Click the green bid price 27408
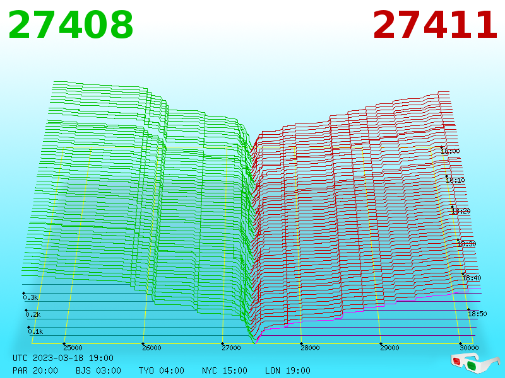Image resolution: width=505 pixels, height=378 pixels. pos(71,25)
